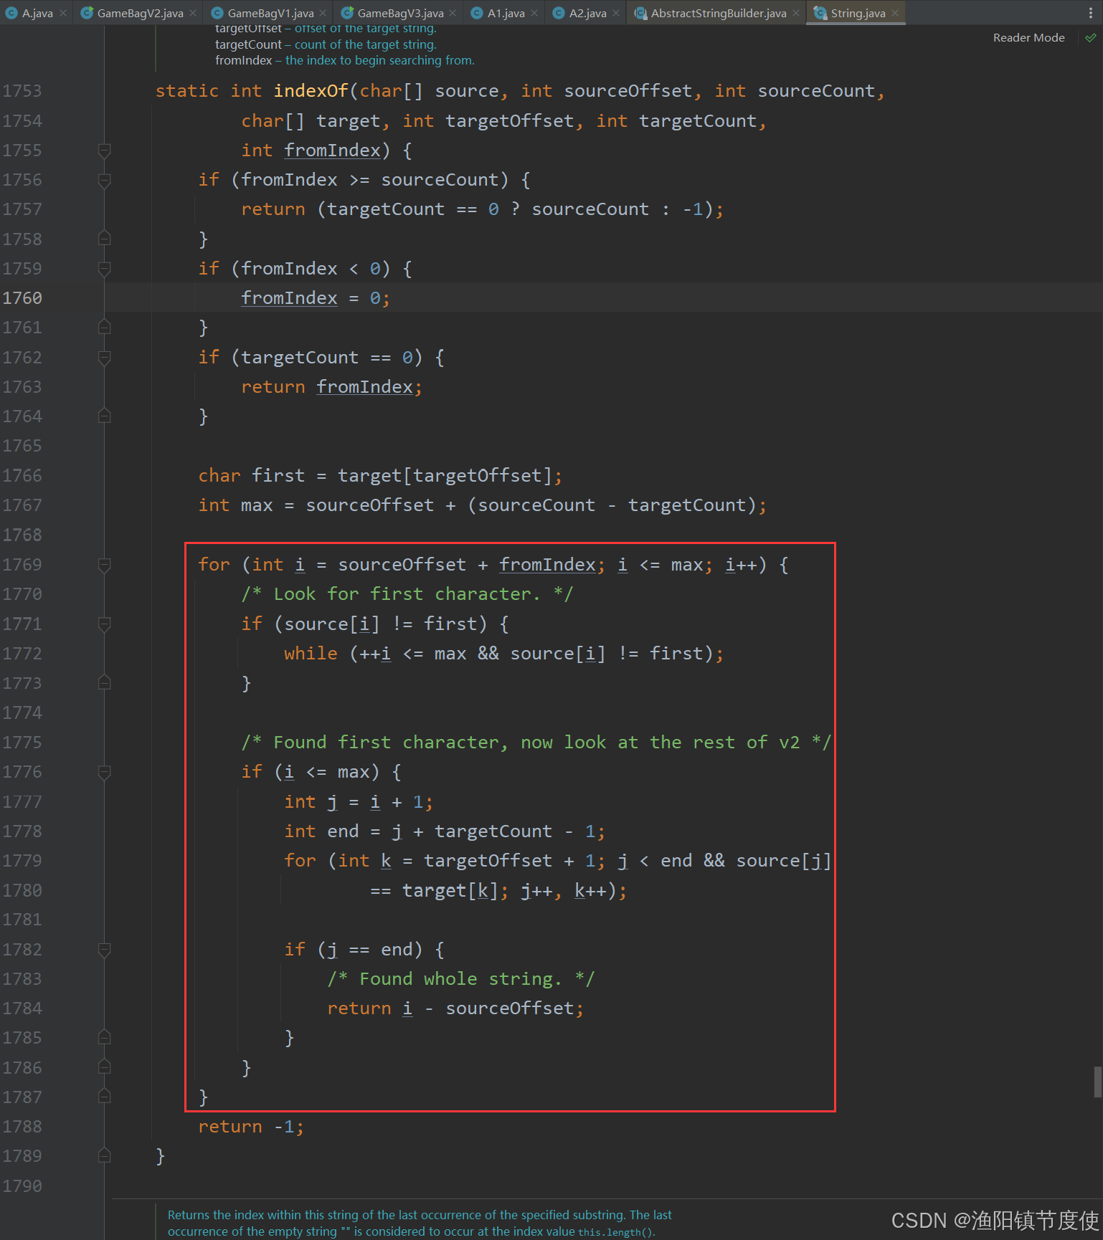Click the fold end marker at line 1786
The image size is (1103, 1240).
click(104, 1068)
